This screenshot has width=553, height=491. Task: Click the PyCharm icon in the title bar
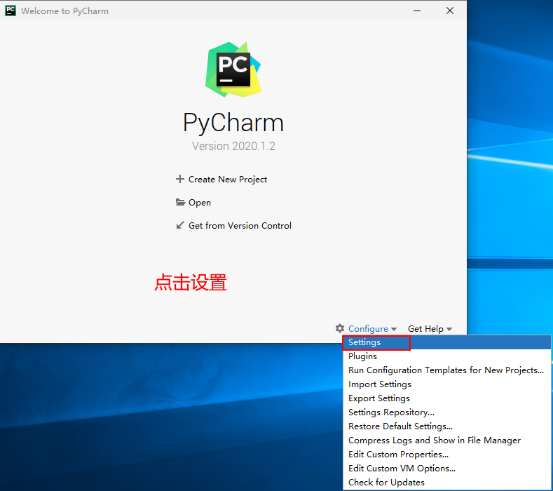point(11,11)
